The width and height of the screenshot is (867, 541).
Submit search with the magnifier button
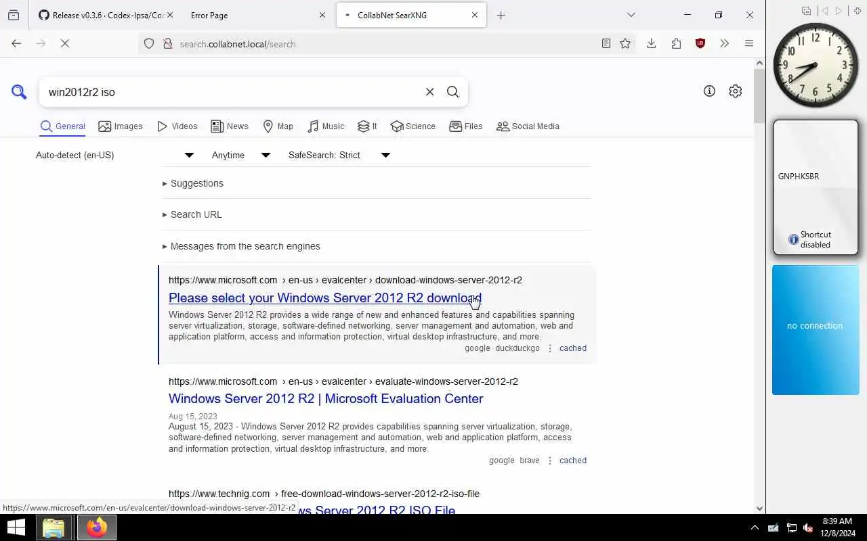tap(453, 92)
